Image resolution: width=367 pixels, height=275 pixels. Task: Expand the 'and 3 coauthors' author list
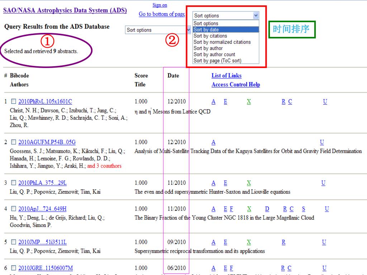point(104,166)
